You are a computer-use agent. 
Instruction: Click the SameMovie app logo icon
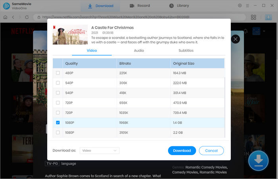(x=6, y=6)
